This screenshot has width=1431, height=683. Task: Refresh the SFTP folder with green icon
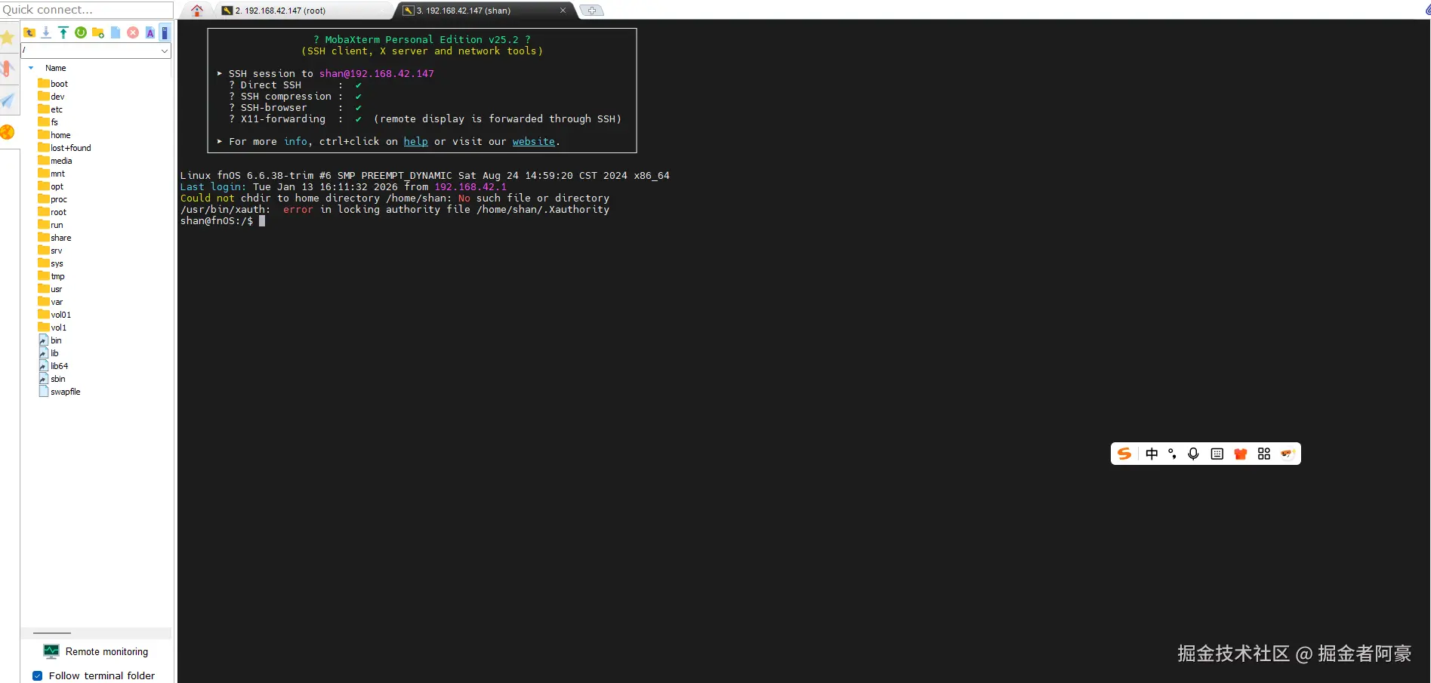coord(81,32)
